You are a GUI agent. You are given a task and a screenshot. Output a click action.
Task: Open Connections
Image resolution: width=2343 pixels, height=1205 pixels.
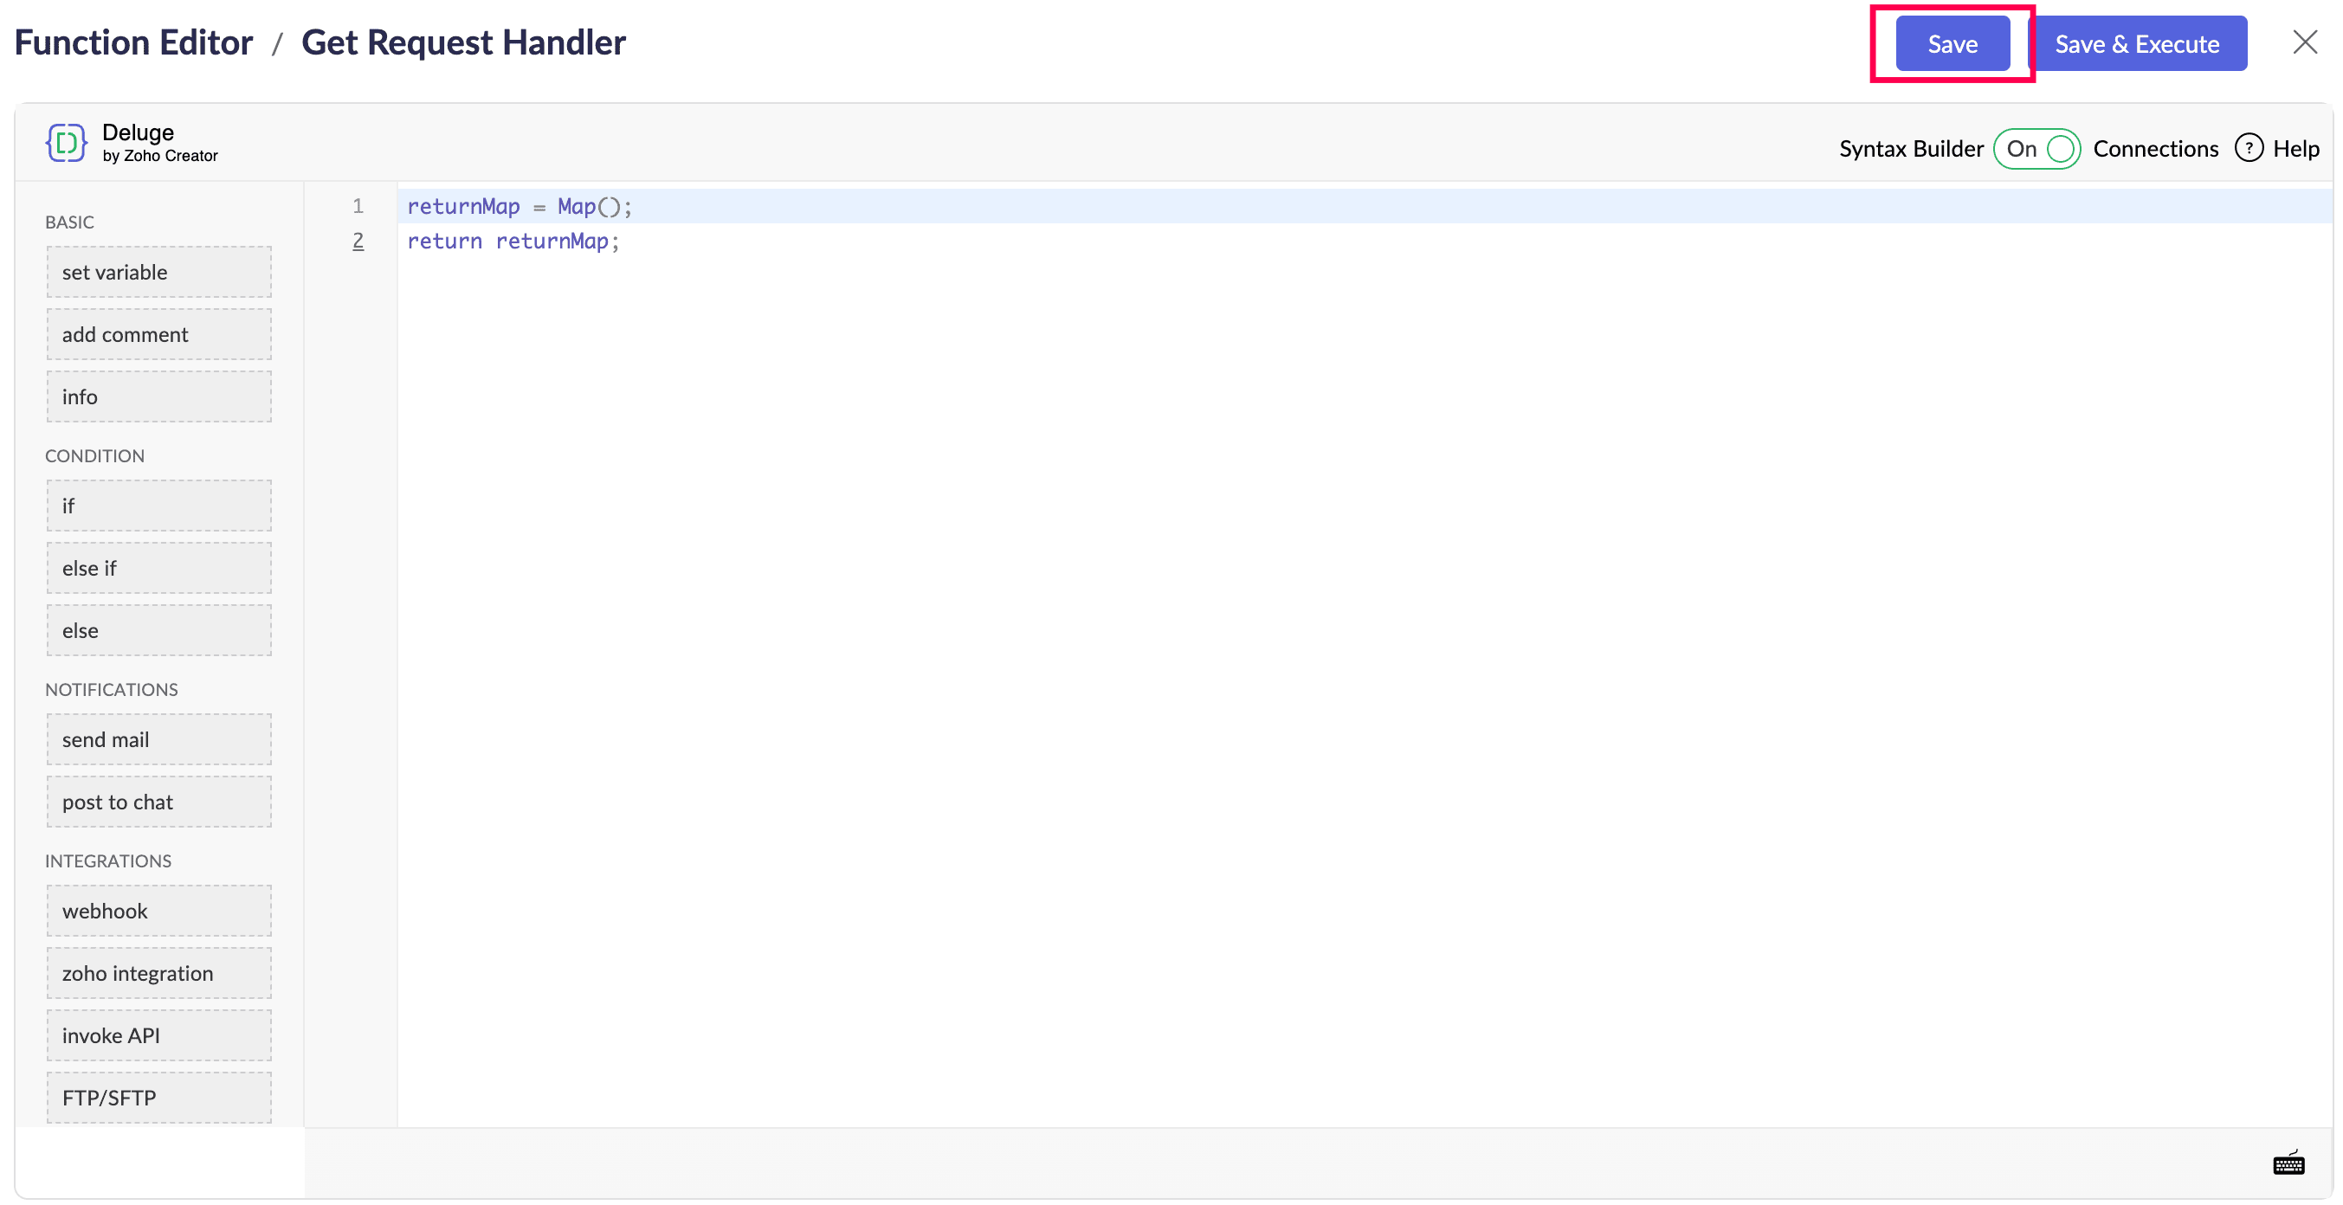click(x=2155, y=148)
